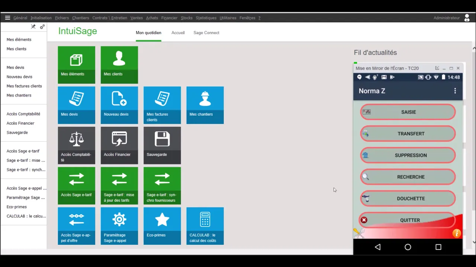Open the ? help menu
The image size is (476, 267).
point(259,18)
